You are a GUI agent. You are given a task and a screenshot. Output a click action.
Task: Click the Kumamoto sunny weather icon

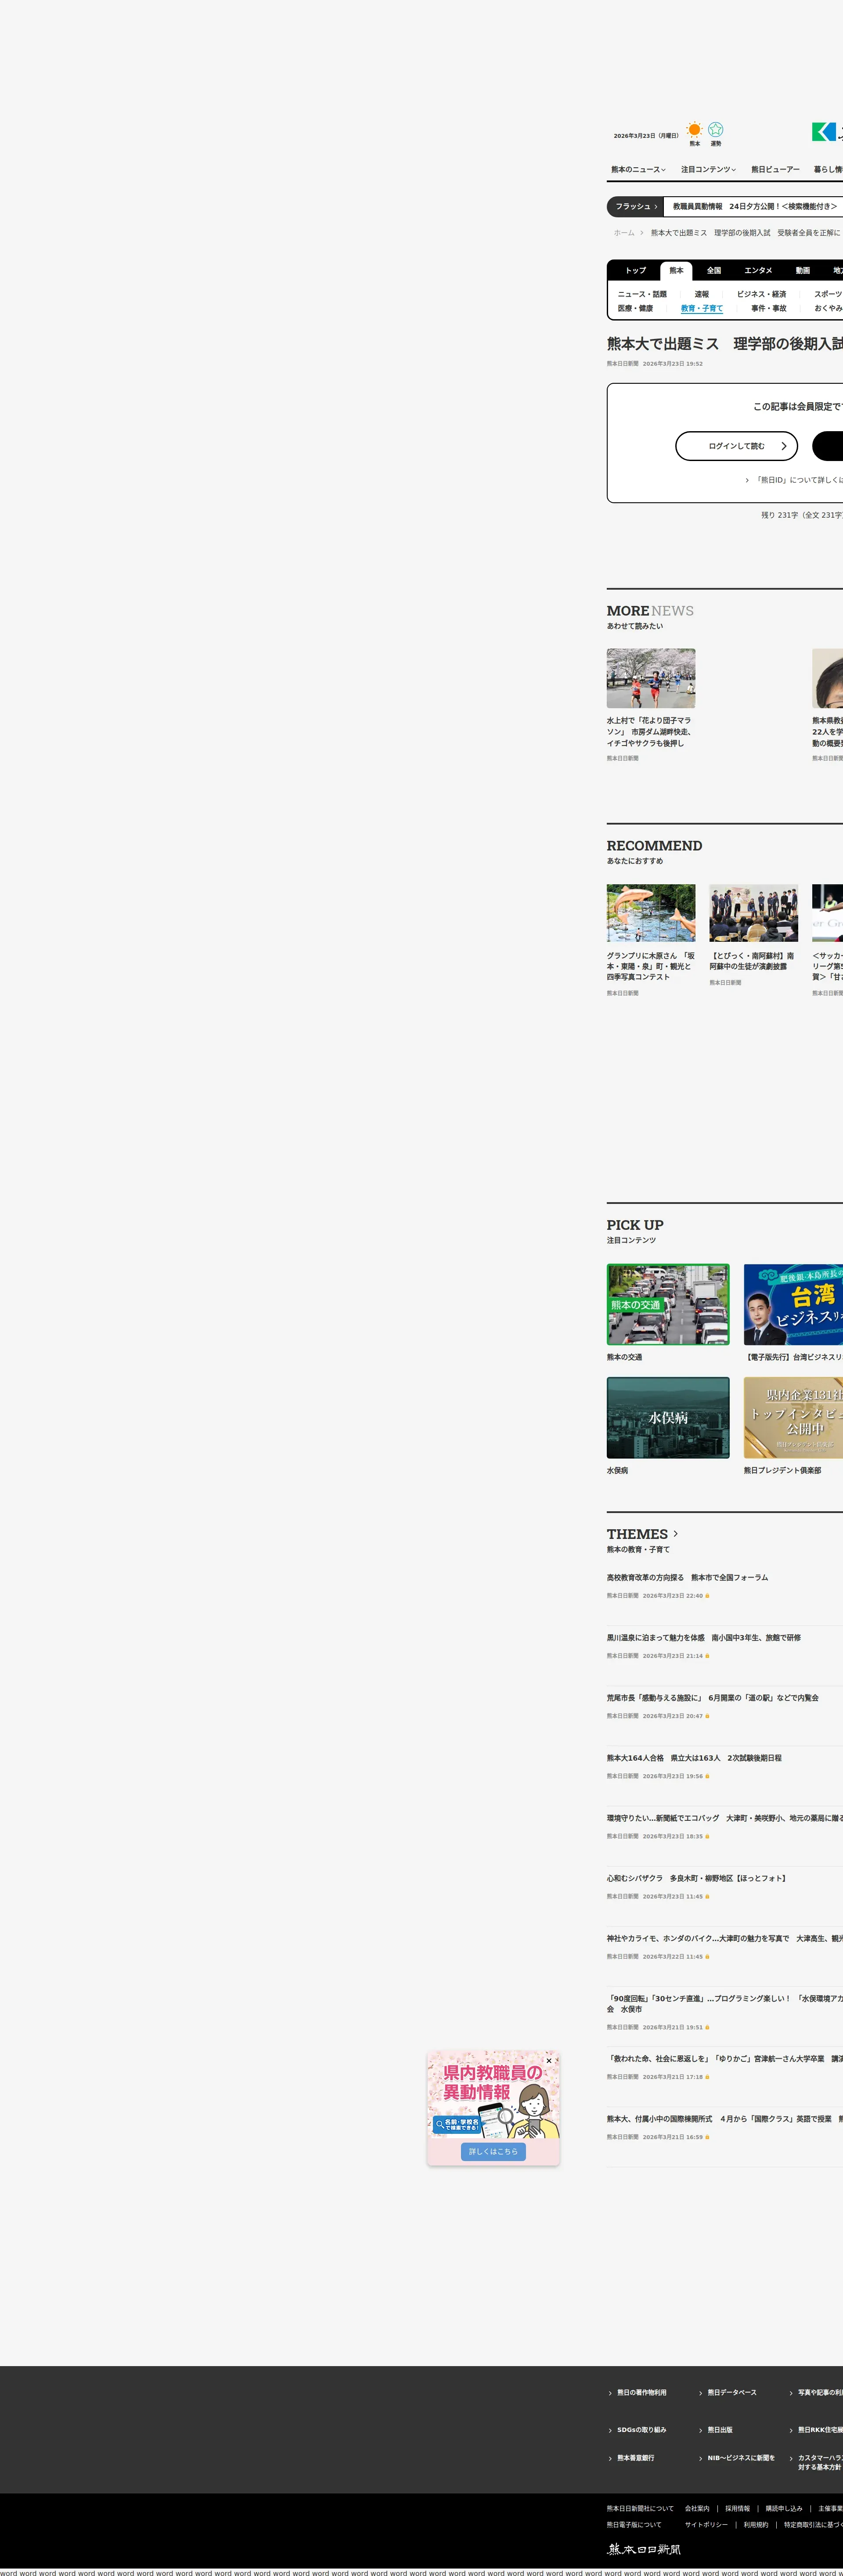[x=694, y=130]
